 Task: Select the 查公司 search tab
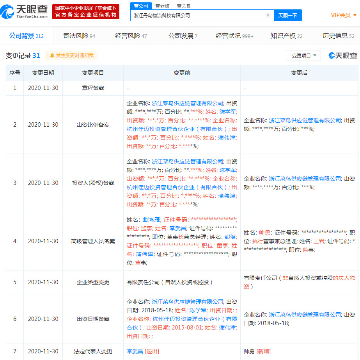(141, 6)
